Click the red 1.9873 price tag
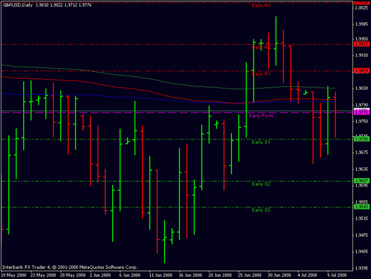Image resolution: width=371 pixels, height=279 pixels. coord(362,71)
